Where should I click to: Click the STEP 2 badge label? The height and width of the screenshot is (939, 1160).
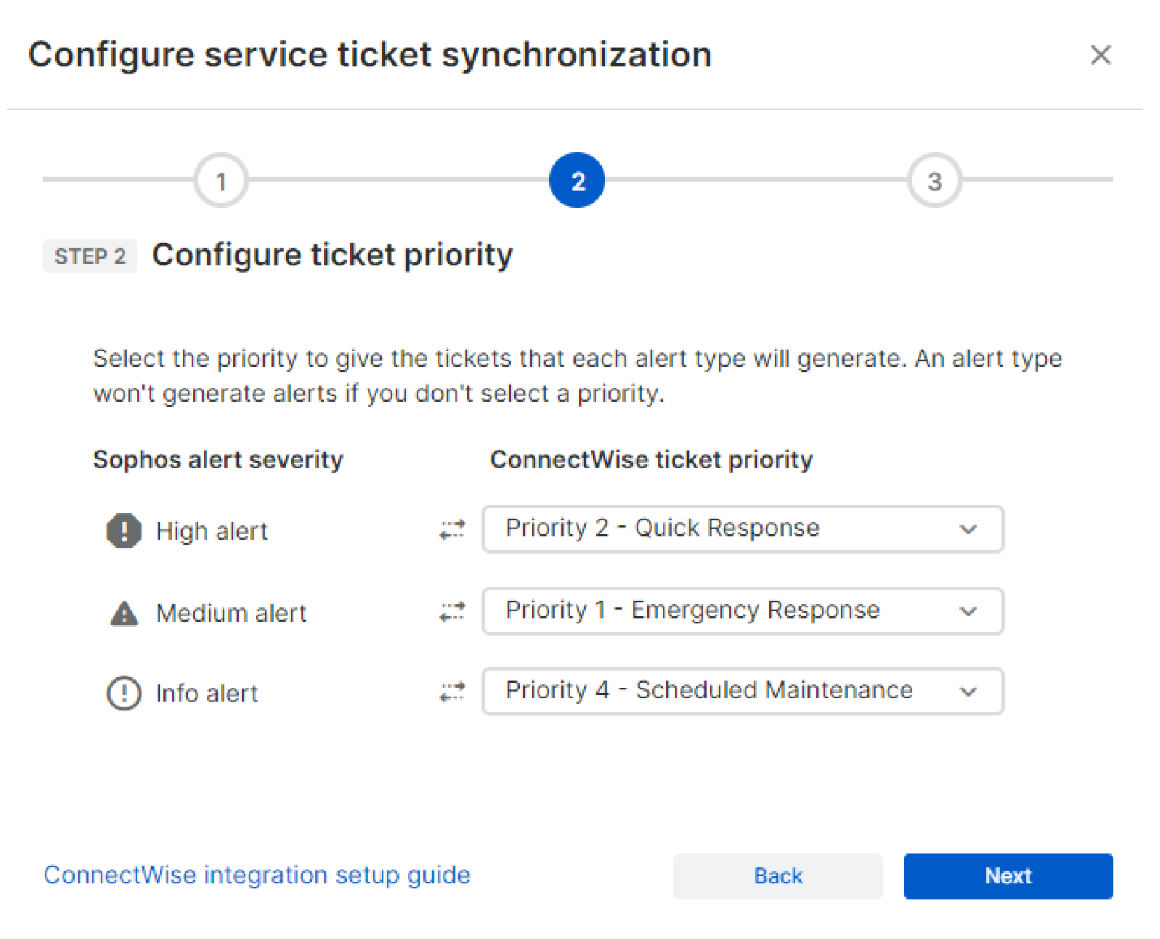pos(89,256)
